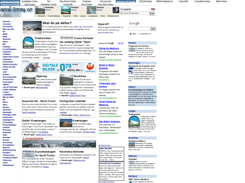Click the Palma De Mallorca ad link
Image resolution: width=245 pixels, height=183 pixels.
coord(109,48)
